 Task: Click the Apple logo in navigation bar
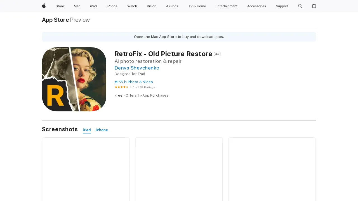44,6
